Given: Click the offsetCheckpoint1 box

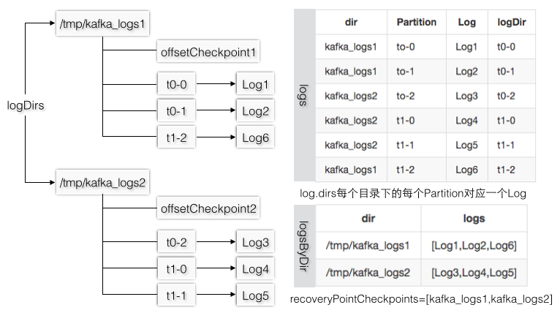Looking at the screenshot, I should [x=208, y=53].
